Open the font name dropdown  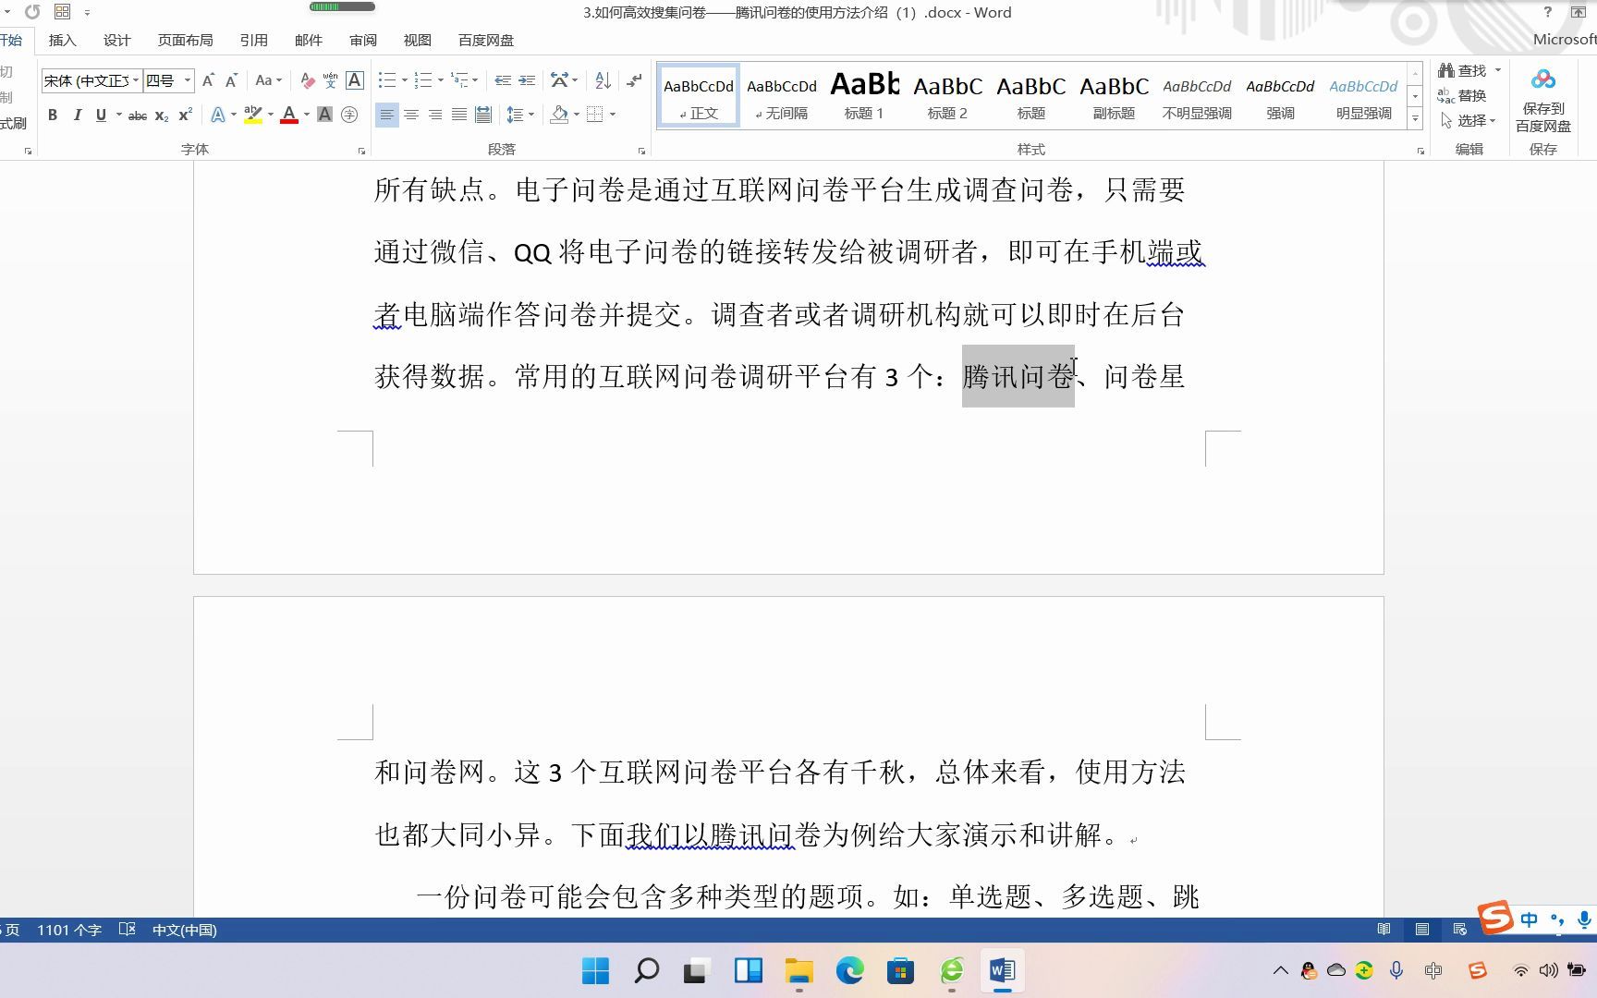point(136,80)
